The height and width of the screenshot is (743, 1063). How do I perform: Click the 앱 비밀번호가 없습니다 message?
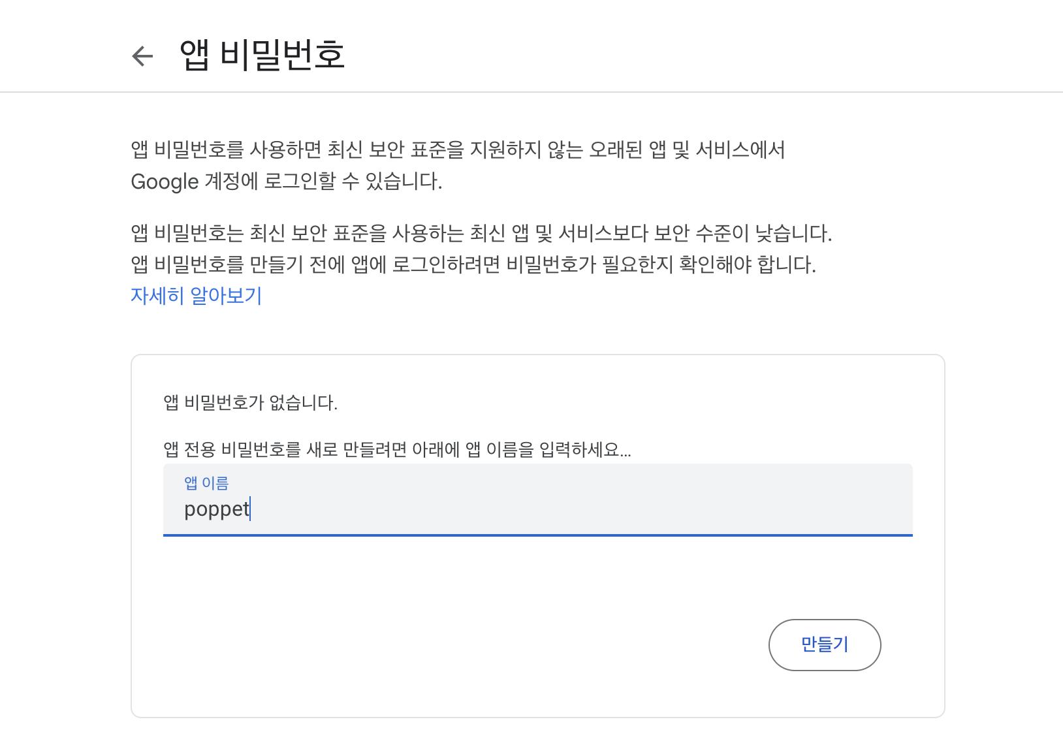250,403
